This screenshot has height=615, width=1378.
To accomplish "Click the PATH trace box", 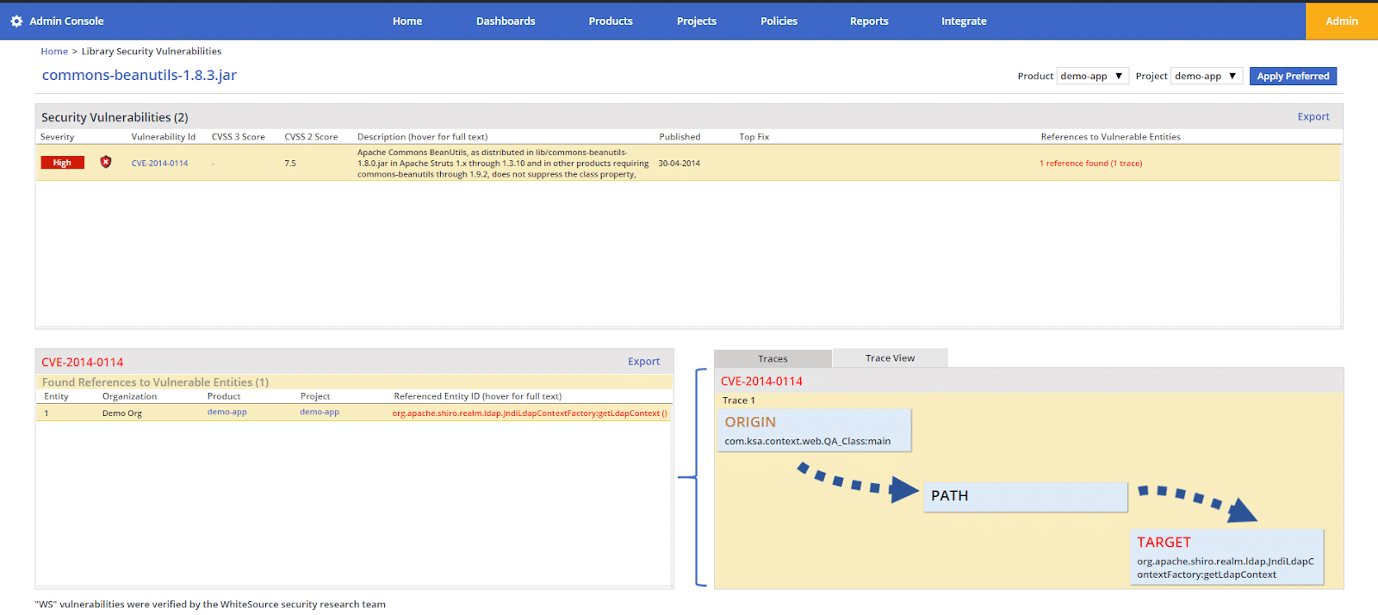I will pyautogui.click(x=1026, y=496).
